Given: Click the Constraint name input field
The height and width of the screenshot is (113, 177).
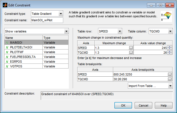Looking at the screenshot, I should (47, 20).
